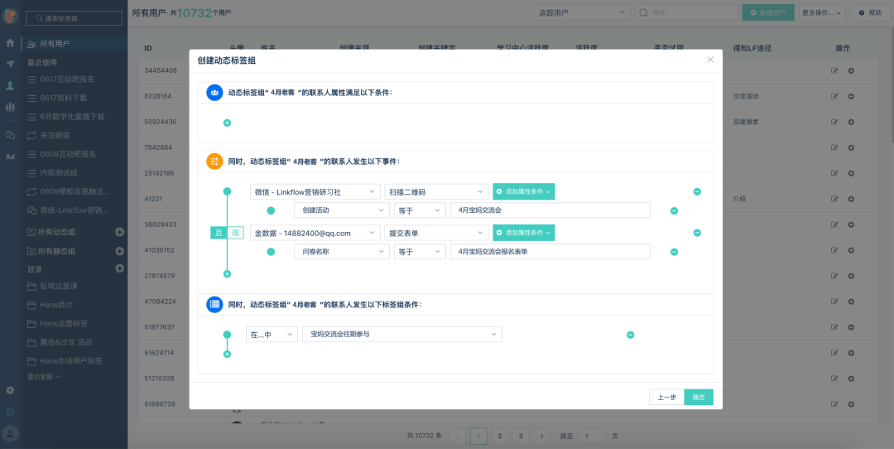
Task: Expand first 添加属性条件 dropdown button
Action: pos(523,191)
